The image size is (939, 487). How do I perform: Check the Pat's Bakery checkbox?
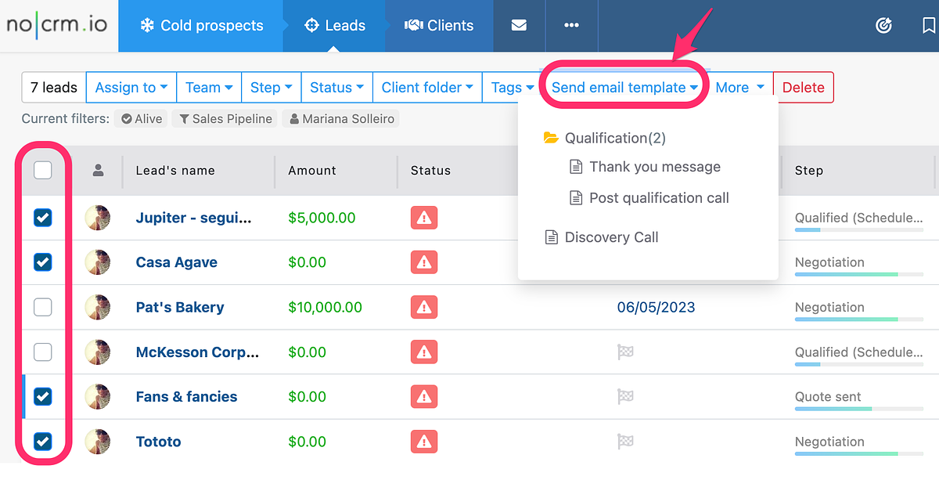pos(43,307)
